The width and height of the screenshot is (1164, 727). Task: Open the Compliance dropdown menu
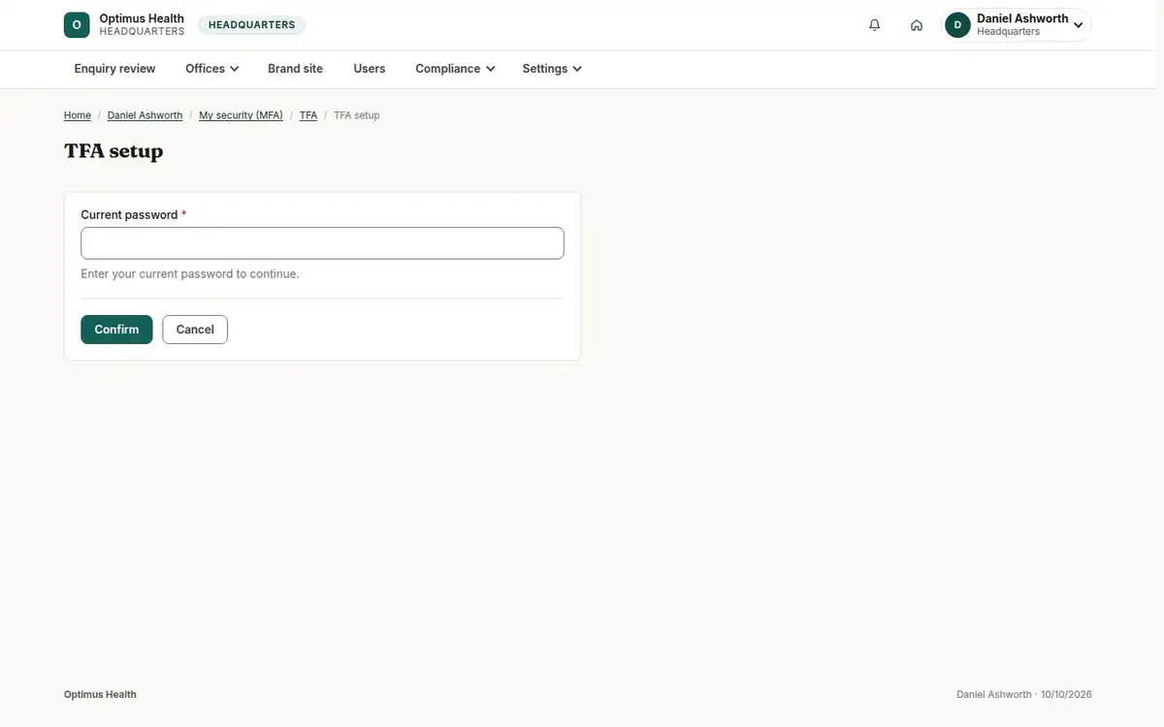click(455, 69)
